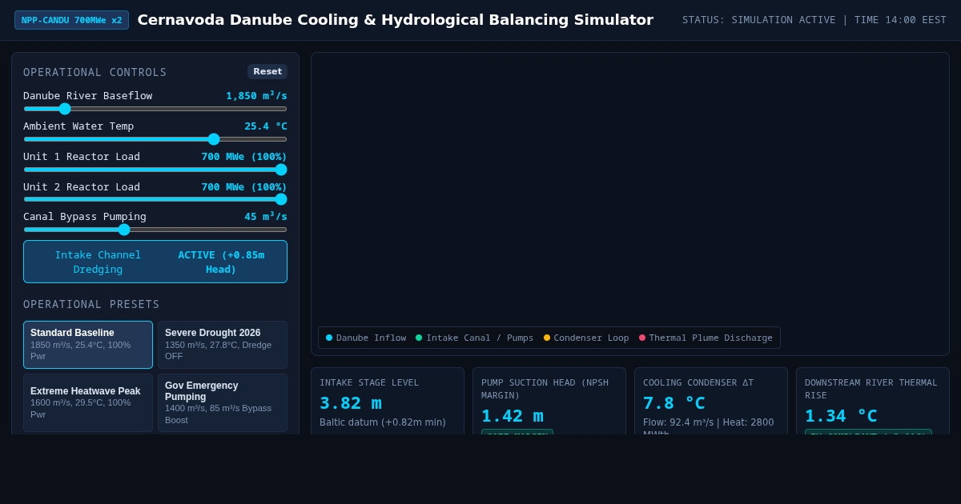This screenshot has width=961, height=504.
Task: Click the Pump Suction Head value 1.42 m
Action: click(512, 415)
